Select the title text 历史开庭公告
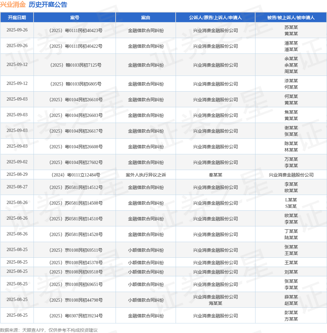327x333 pixels. (x=48, y=4)
